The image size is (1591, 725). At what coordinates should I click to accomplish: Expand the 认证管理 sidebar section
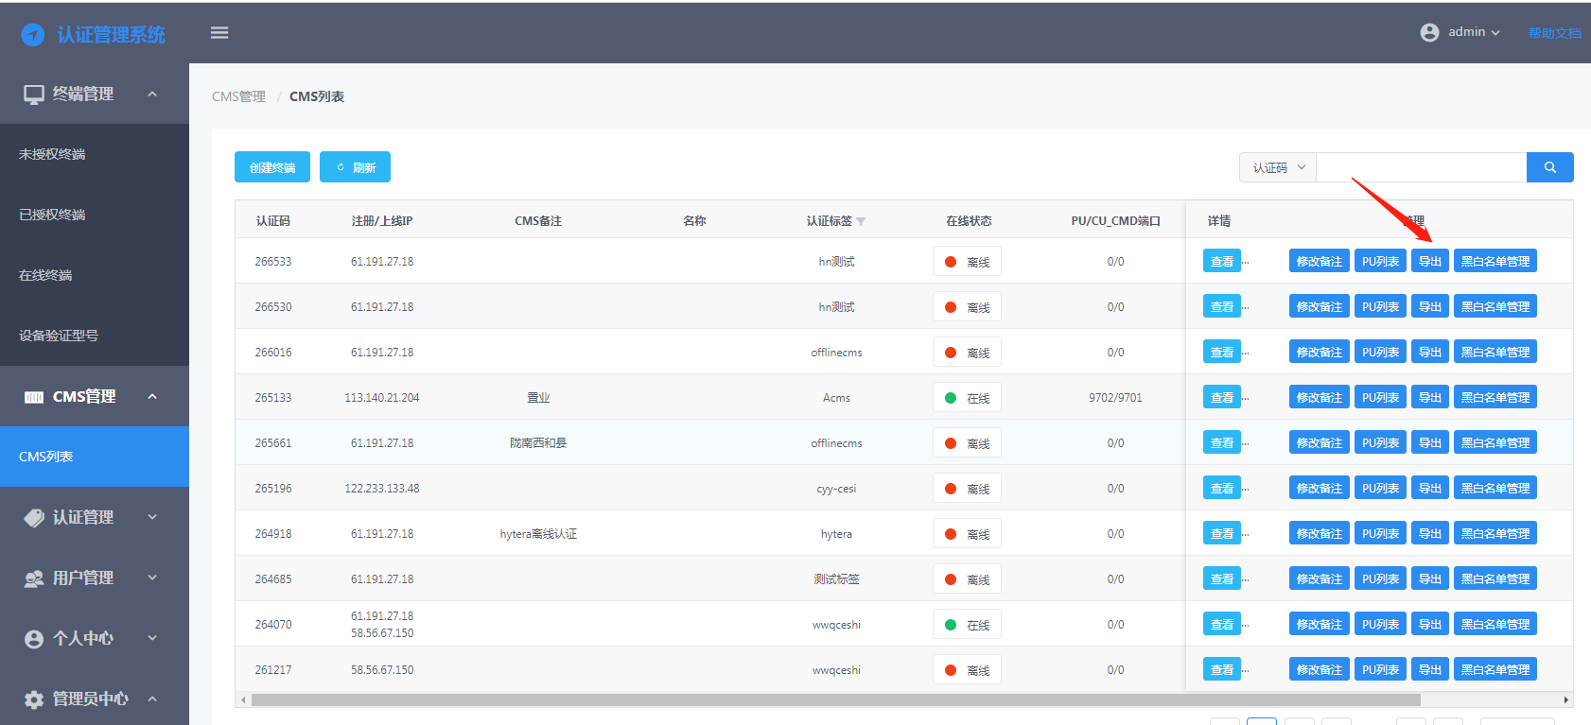[94, 517]
